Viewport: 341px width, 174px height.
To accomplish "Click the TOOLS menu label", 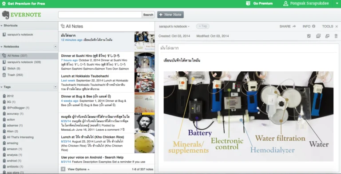I will pyautogui.click(x=328, y=26).
